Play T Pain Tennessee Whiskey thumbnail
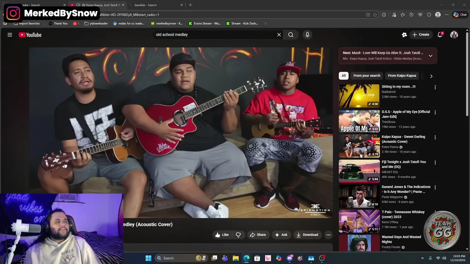The image size is (470, 264). [x=359, y=221]
